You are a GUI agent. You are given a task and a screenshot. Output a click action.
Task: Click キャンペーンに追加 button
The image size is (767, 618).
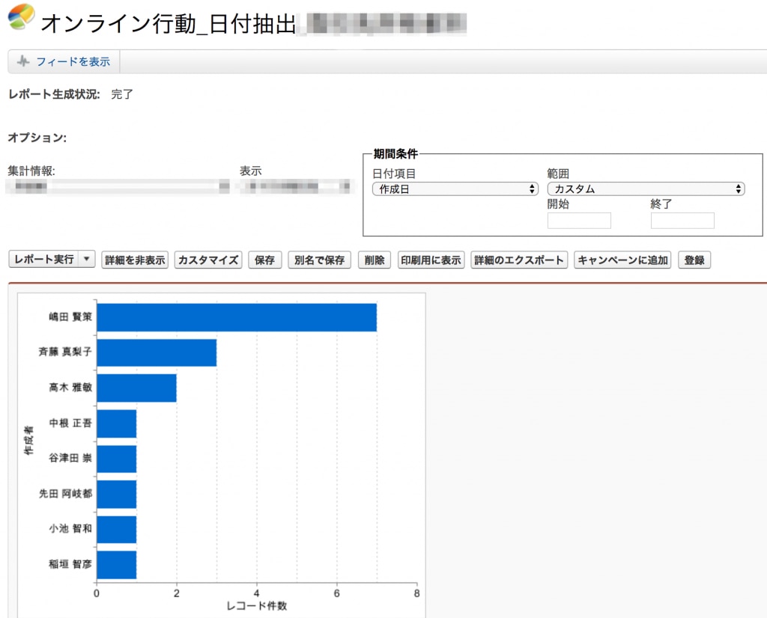point(622,260)
